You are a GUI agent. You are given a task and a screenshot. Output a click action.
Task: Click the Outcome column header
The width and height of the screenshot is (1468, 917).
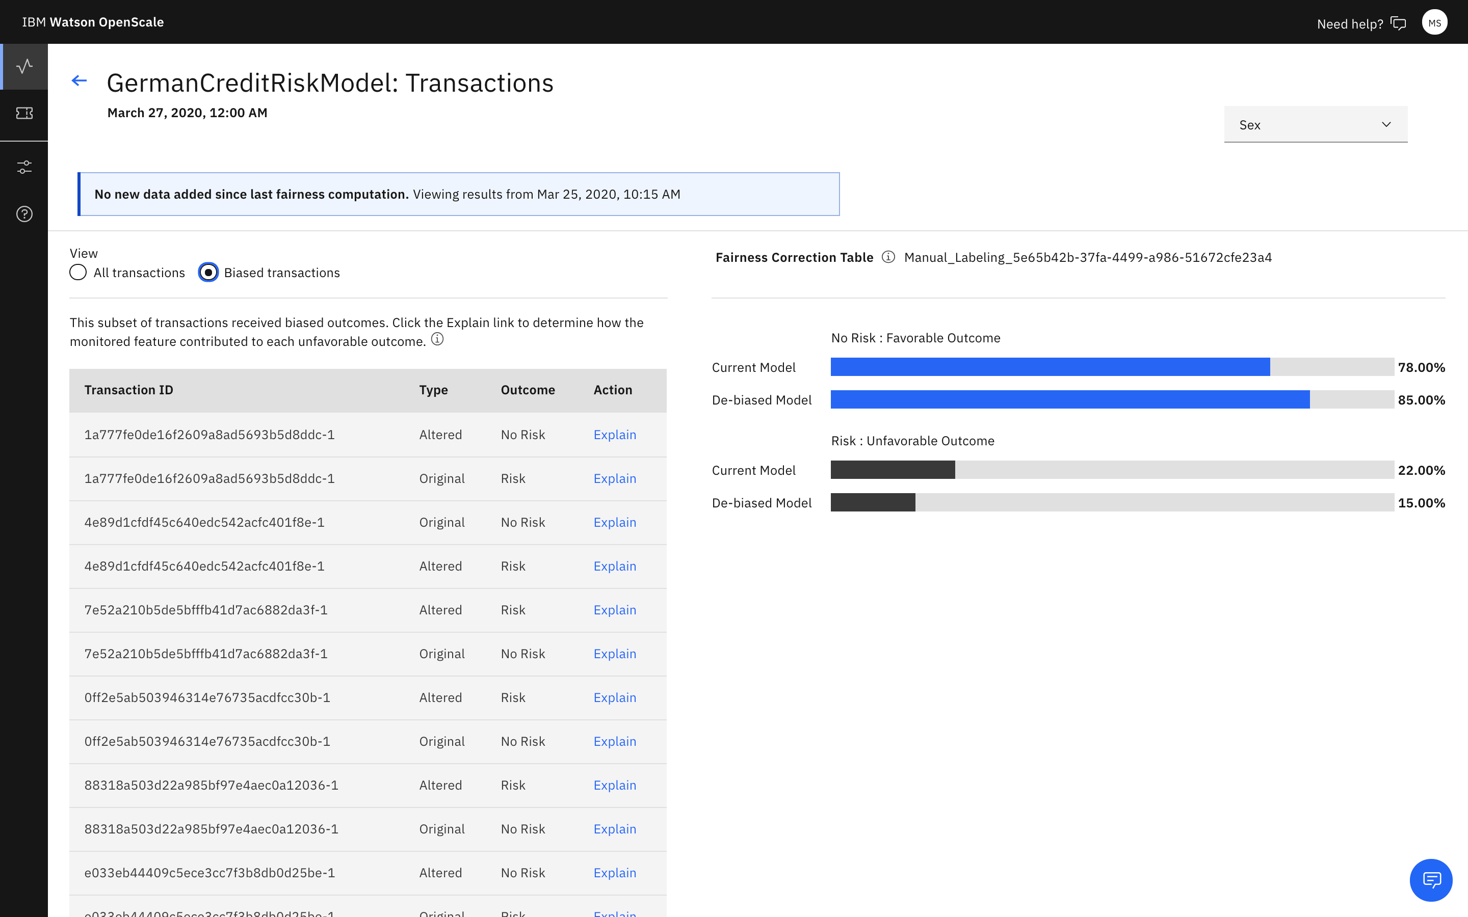click(528, 390)
